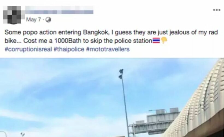
Task: Click the first line of post caption
Action: 111,32
